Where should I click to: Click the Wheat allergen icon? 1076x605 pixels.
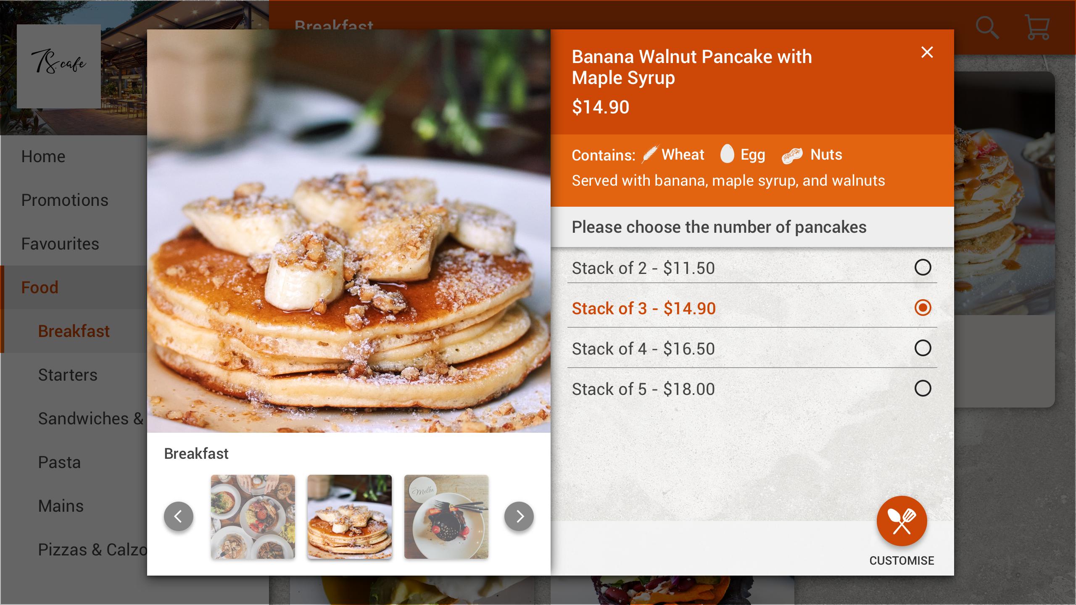[x=650, y=154]
